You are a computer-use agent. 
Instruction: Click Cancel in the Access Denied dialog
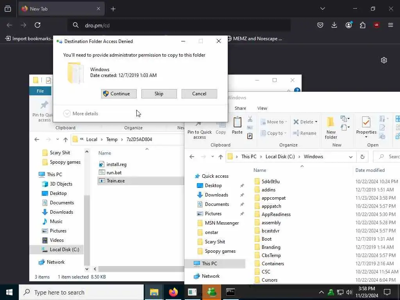tap(199, 94)
